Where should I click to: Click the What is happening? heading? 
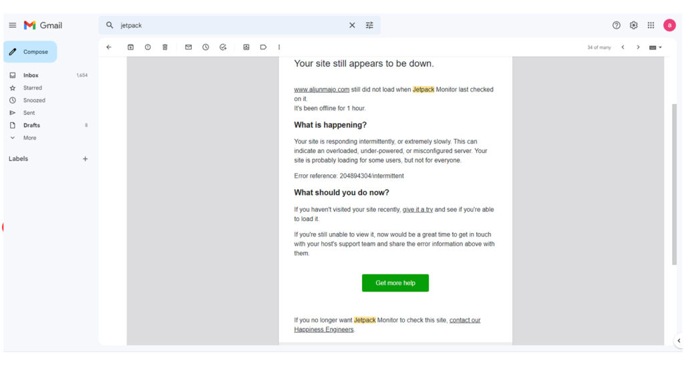(330, 125)
